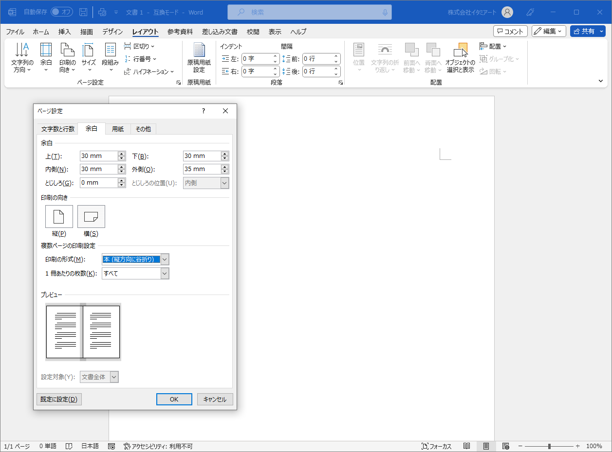The width and height of the screenshot is (612, 452).
Task: Open paragraph dialog launcher in ribbon
Action: [340, 83]
